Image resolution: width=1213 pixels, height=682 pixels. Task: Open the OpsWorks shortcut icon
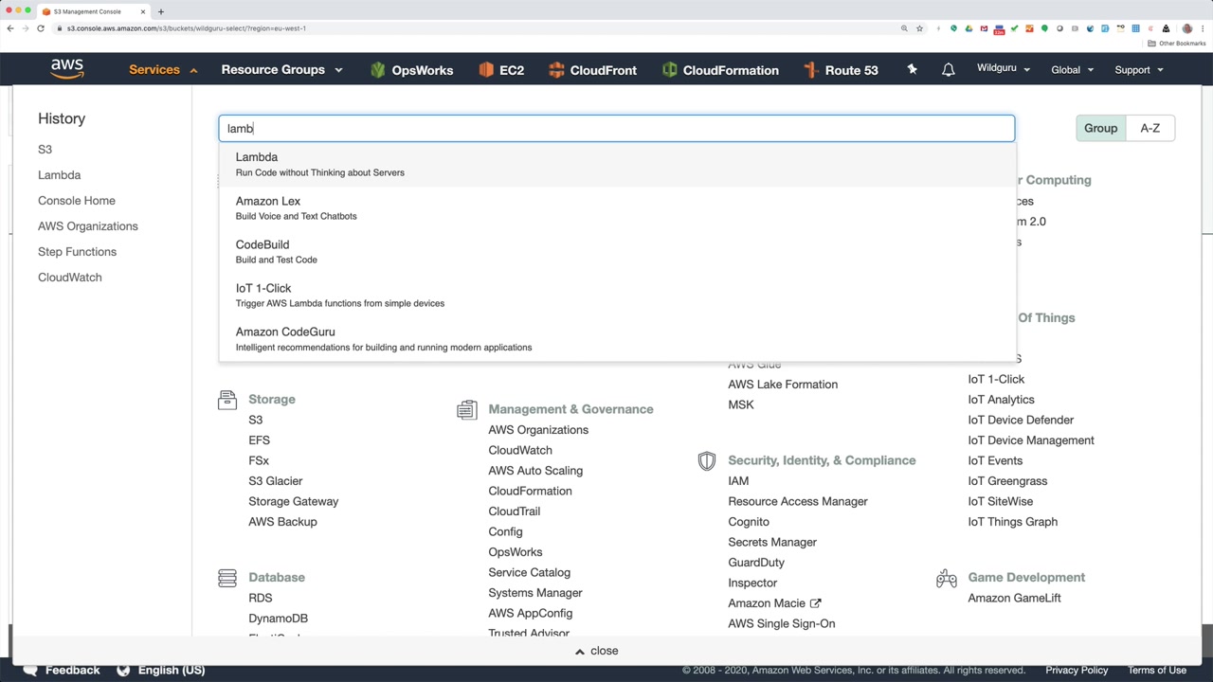coord(378,70)
